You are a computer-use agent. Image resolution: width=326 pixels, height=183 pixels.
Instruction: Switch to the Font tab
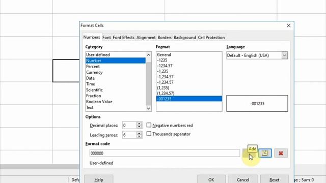point(106,38)
